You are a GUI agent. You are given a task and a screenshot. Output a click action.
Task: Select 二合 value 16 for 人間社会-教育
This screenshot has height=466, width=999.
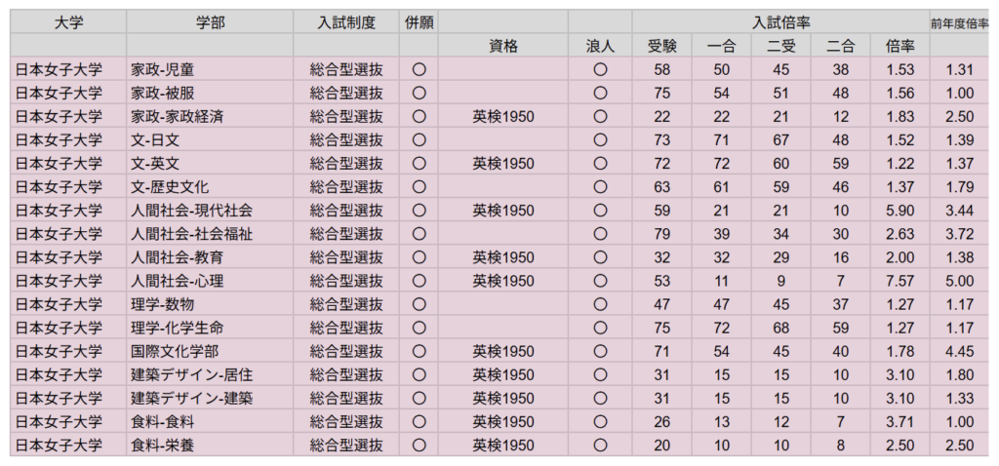coord(840,257)
